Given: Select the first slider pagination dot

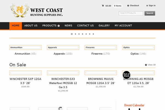Looking at the screenshot, I should point(72,34).
